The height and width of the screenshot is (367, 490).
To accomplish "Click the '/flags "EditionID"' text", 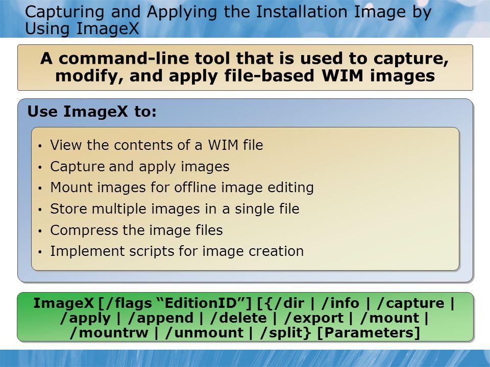I will [175, 303].
